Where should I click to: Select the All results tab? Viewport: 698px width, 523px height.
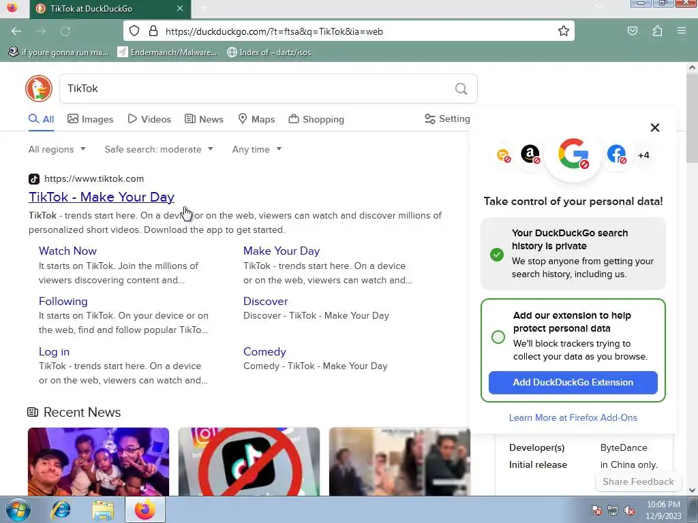tap(42, 119)
